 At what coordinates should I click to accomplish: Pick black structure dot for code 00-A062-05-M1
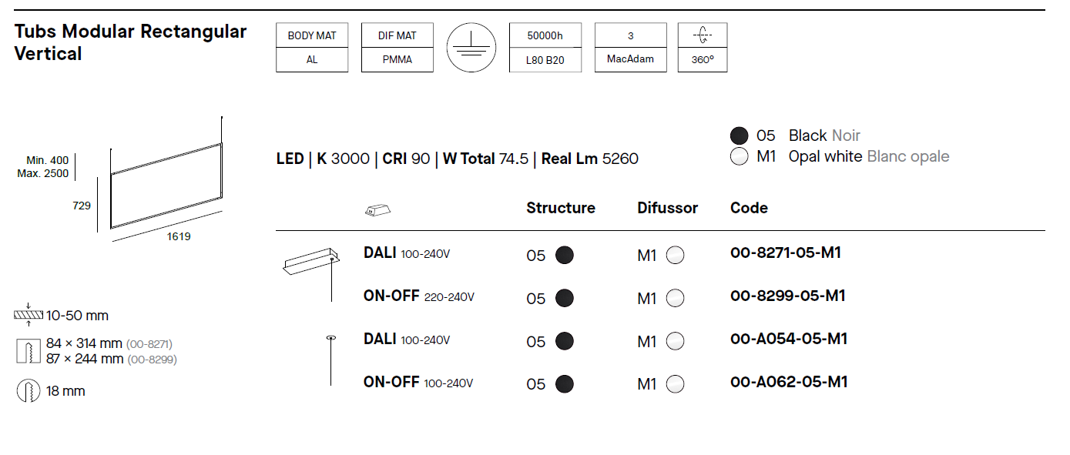[565, 384]
